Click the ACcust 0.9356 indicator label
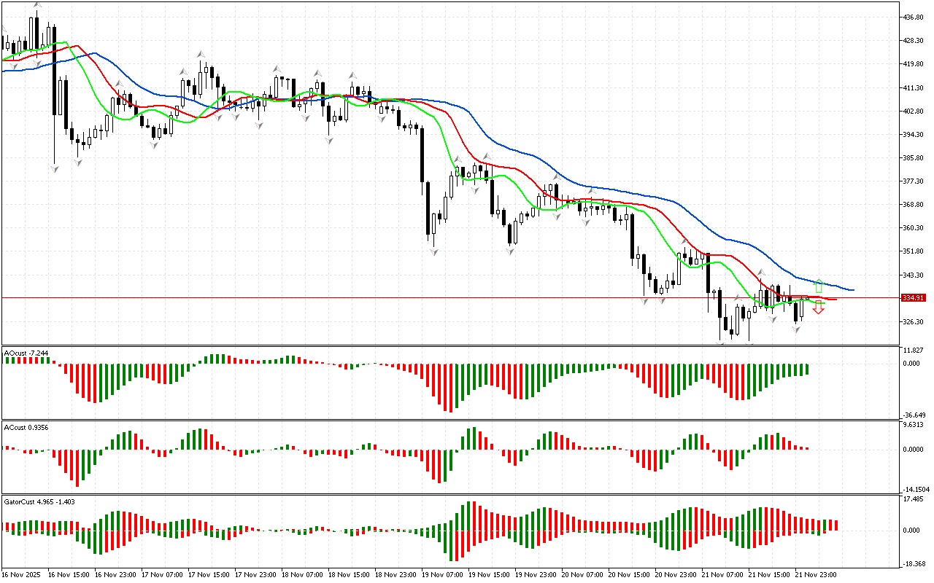This screenshot has height=583, width=934. click(27, 426)
